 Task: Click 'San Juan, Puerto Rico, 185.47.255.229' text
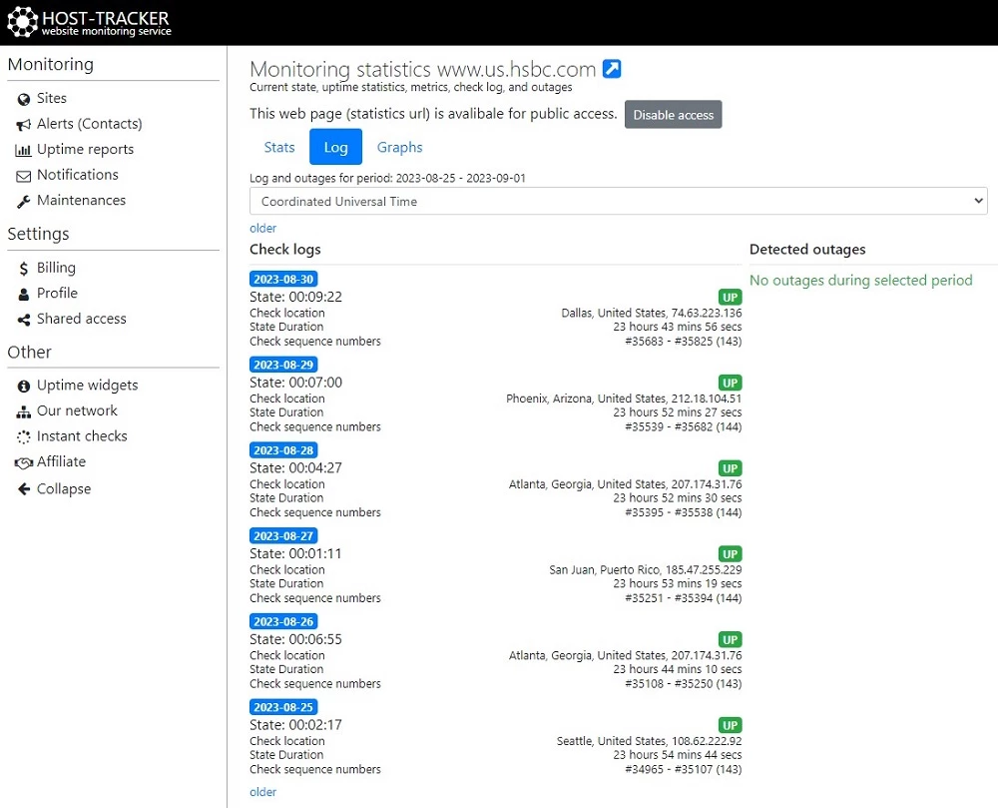(646, 570)
